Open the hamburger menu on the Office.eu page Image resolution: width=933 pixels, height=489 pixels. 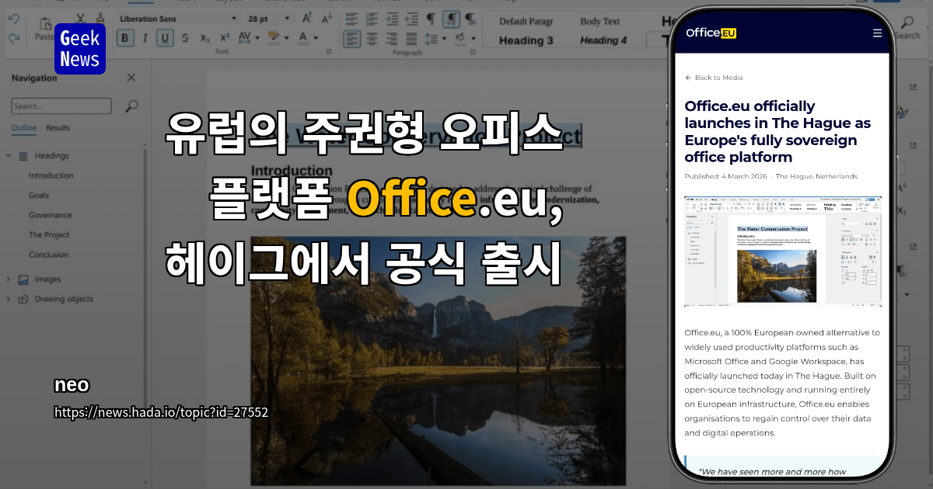pyautogui.click(x=877, y=33)
